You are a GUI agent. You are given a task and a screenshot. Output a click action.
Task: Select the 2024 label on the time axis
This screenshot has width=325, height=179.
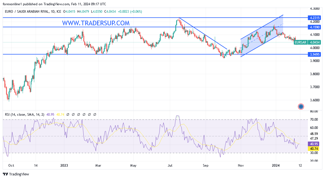pyautogui.click(x=275, y=166)
